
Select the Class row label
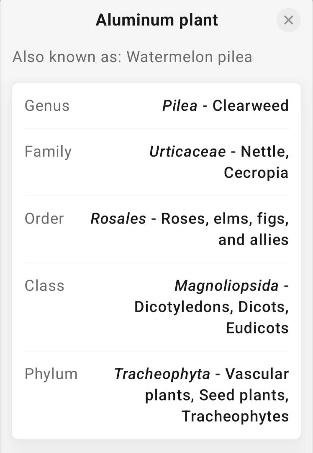click(x=44, y=286)
